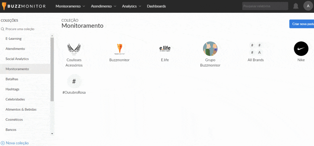Select the Hashtags collection in sidebar

coord(13,89)
